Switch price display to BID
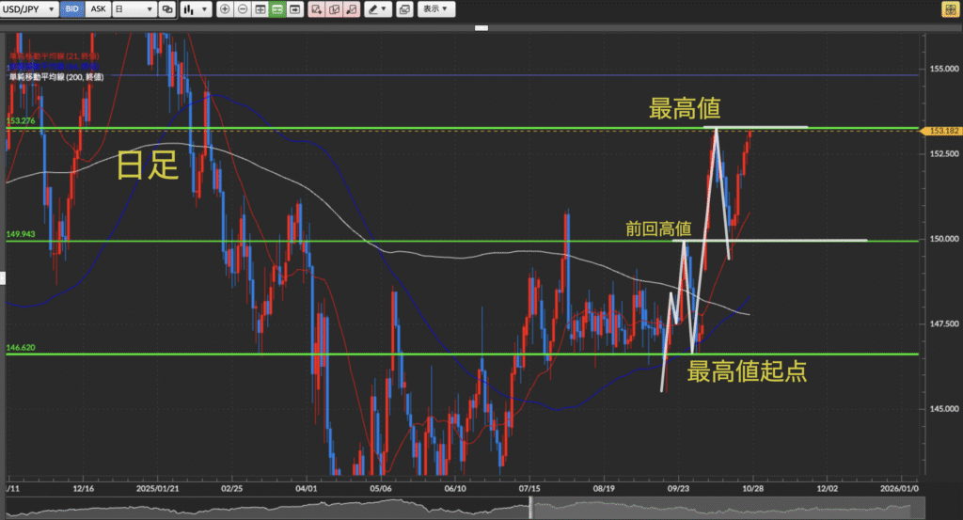Image resolution: width=963 pixels, height=520 pixels. click(x=71, y=9)
